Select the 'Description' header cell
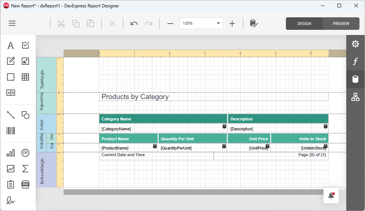 tap(278, 119)
